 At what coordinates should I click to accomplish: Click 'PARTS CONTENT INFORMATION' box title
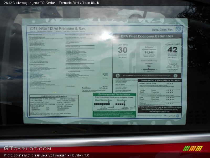tap(54, 96)
